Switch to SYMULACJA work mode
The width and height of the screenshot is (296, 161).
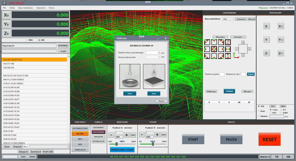coord(80,150)
